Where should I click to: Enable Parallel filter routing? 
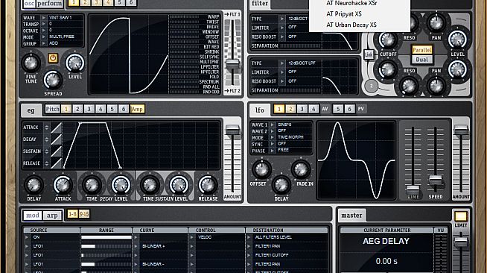tap(421, 50)
